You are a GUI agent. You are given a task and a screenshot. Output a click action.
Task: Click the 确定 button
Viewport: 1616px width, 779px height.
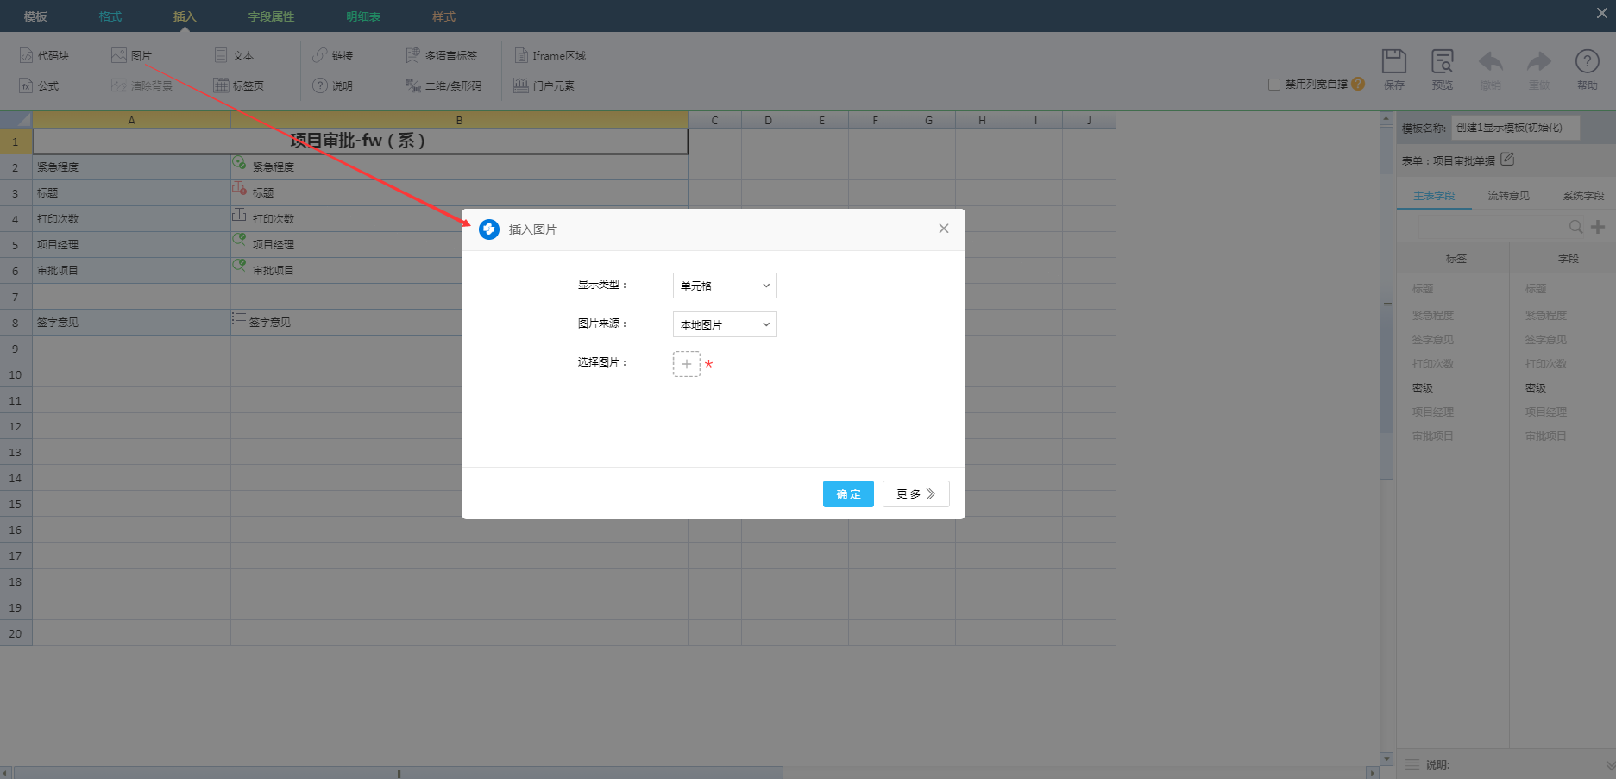[x=848, y=494]
